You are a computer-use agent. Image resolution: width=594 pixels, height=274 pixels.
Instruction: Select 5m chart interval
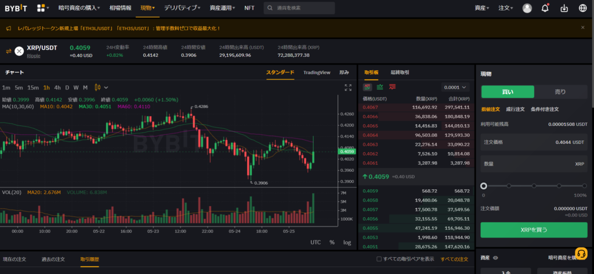point(19,88)
